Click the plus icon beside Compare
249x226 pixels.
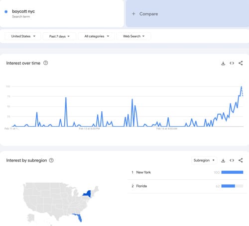(x=133, y=14)
